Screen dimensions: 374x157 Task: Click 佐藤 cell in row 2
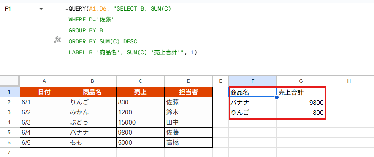pyautogui.click(x=188, y=102)
